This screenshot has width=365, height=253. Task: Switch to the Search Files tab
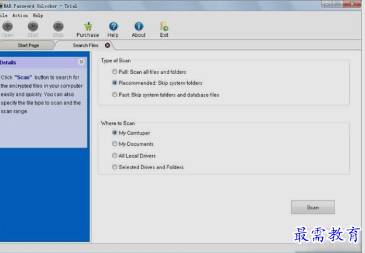tap(85, 46)
